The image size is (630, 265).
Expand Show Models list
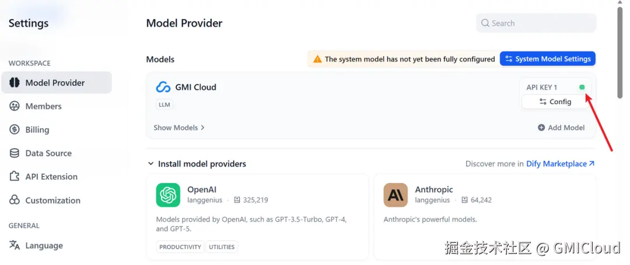click(179, 128)
